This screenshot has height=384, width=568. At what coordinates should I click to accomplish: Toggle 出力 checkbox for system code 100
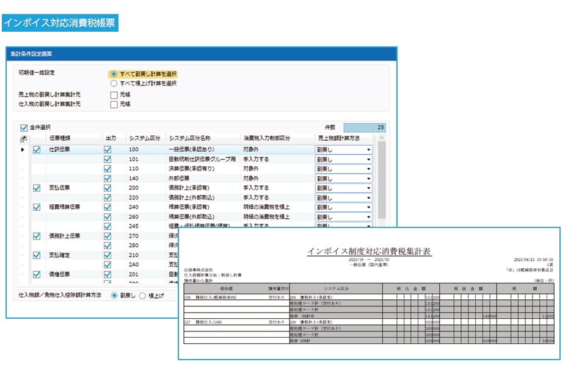107,150
